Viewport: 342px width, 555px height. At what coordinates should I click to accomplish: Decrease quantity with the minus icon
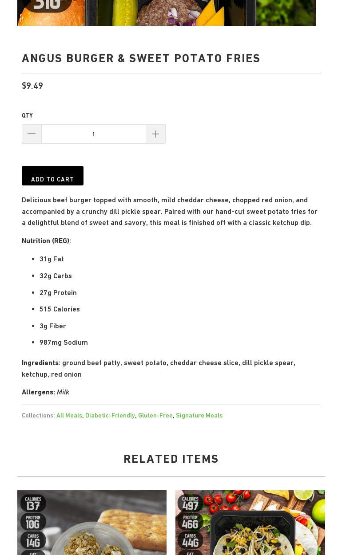32,134
